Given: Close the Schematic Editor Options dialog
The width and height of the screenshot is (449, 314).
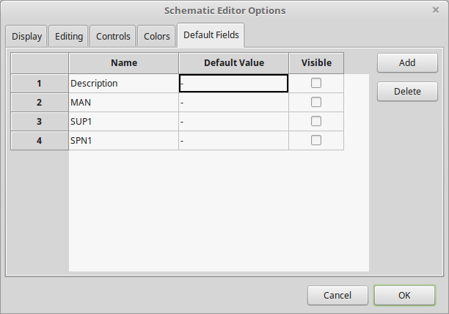Looking at the screenshot, I should (x=435, y=10).
